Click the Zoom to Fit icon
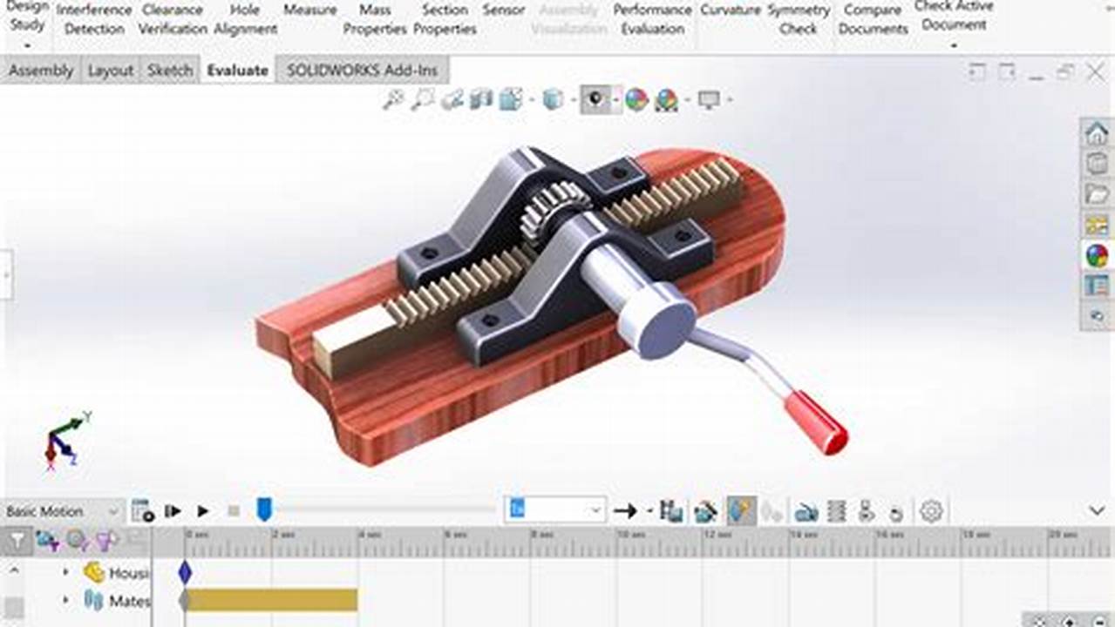The image size is (1115, 627). click(391, 100)
